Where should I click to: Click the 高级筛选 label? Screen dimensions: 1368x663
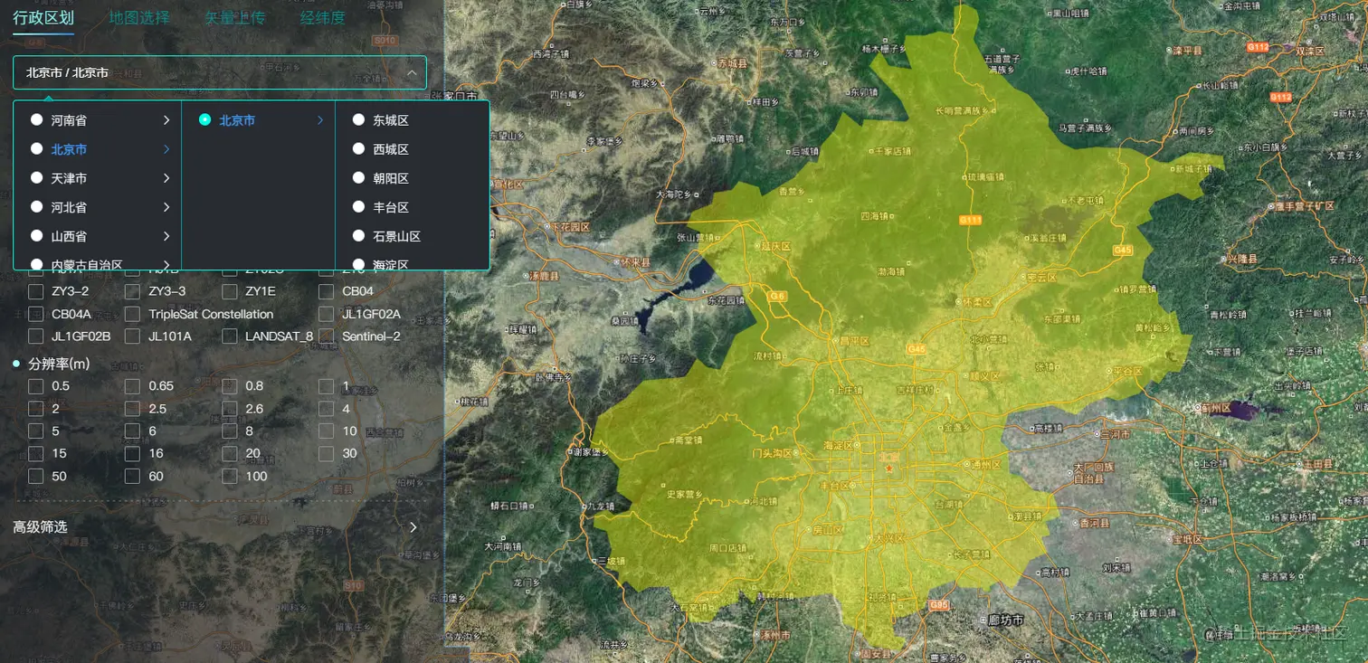pos(40,526)
